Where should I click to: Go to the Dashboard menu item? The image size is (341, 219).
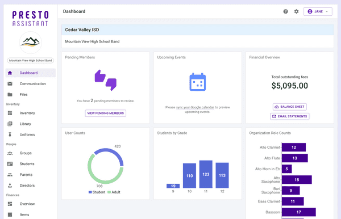click(31, 73)
